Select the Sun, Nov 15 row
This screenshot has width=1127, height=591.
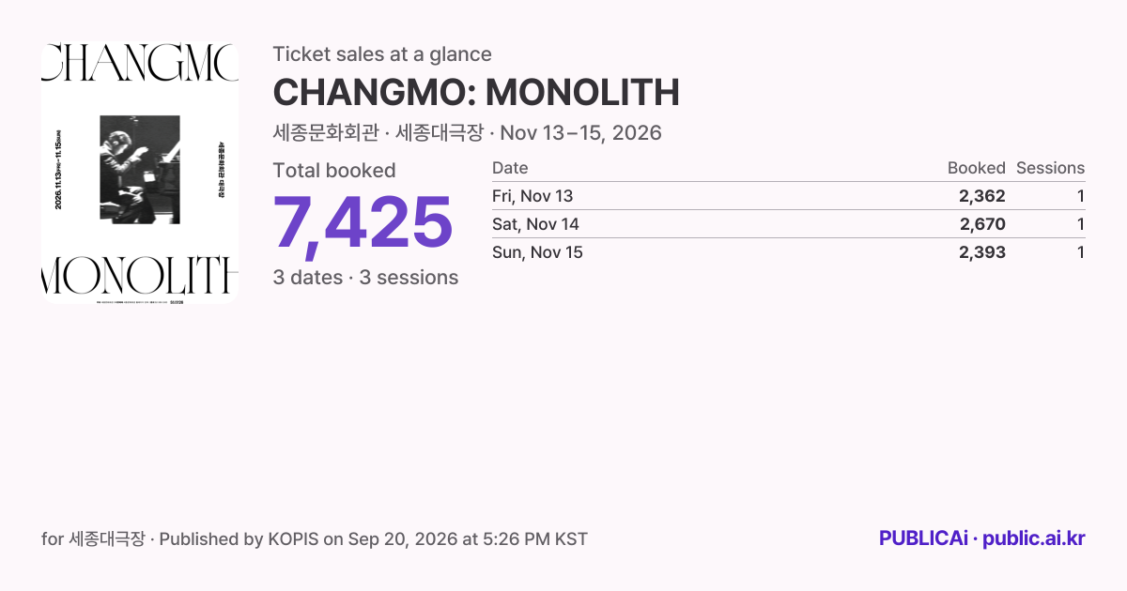point(788,252)
